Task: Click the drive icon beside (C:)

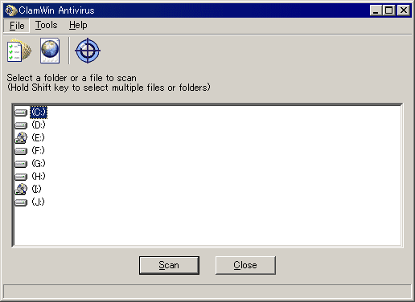Action: (x=21, y=112)
